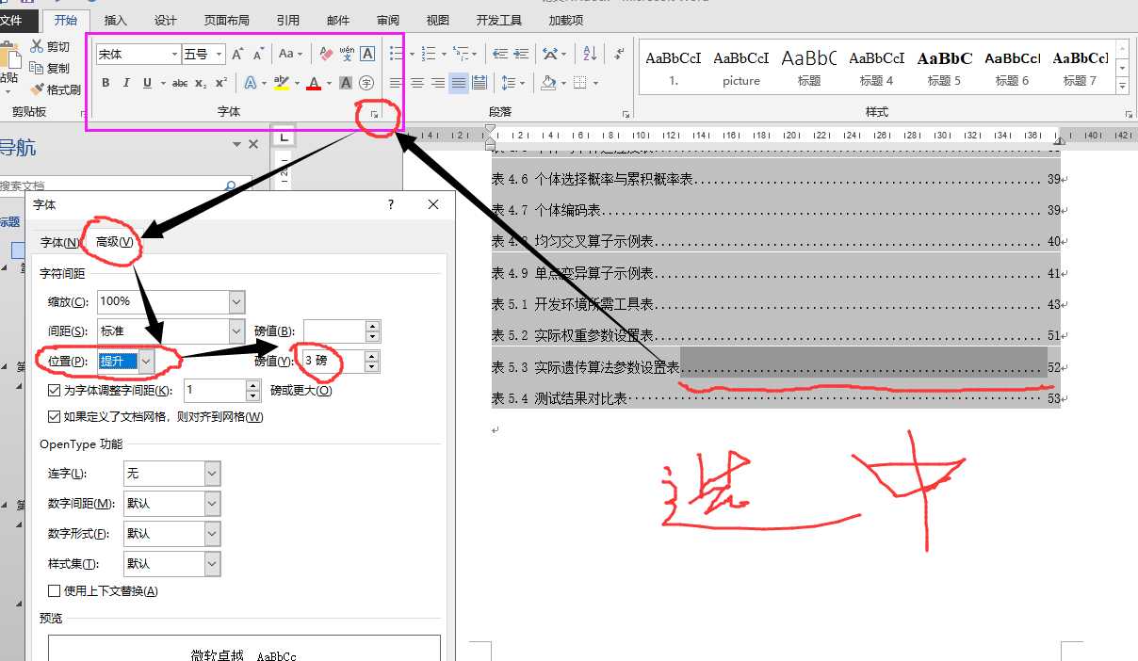
Task: Open the font size dropdown (五号)
Action: click(219, 55)
